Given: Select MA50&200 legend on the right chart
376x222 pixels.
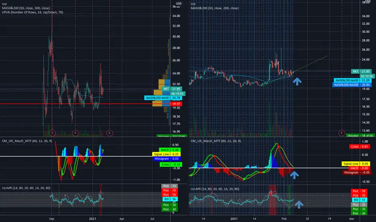Looking at the screenshot, I should pos(215,8).
